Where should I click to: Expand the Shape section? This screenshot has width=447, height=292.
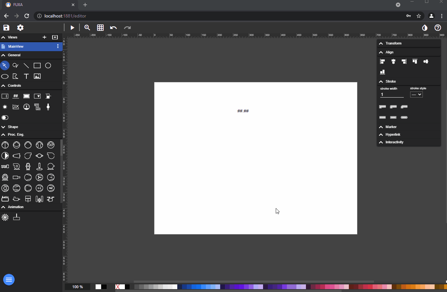(13, 127)
